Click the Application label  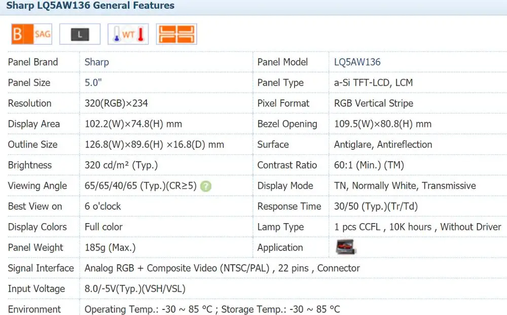click(280, 248)
